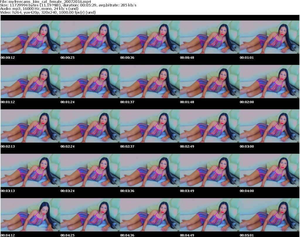Select the thumbnail frame at 00:02:24
This screenshot has height=237, width=300.
click(x=90, y=126)
